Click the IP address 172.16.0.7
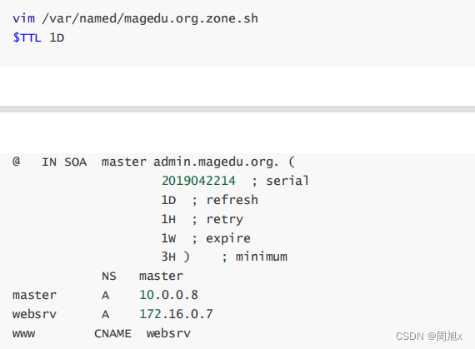 176,314
